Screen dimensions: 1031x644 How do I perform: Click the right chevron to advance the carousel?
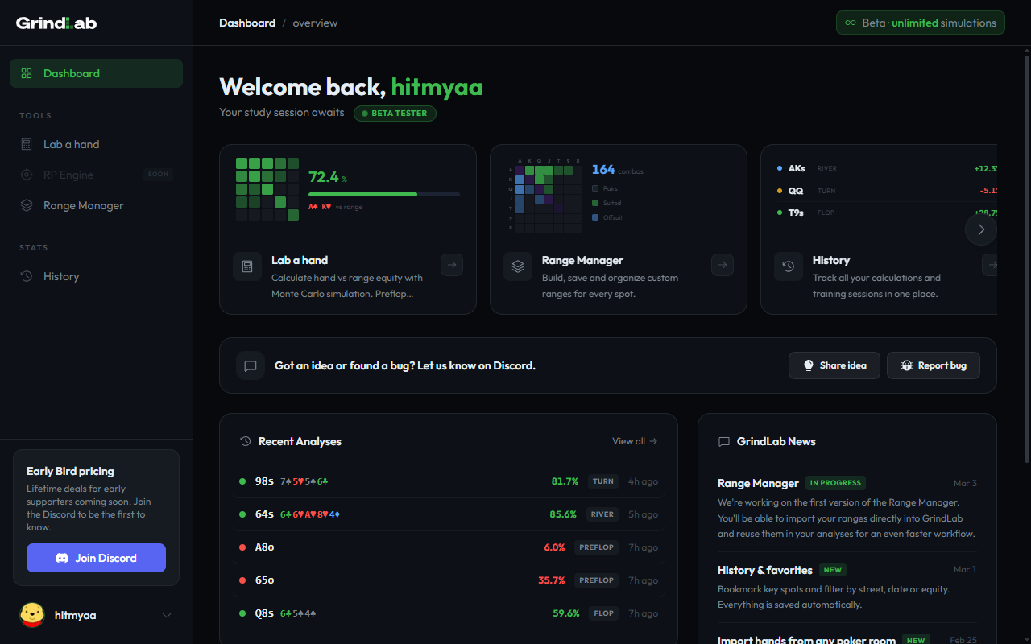pyautogui.click(x=980, y=229)
